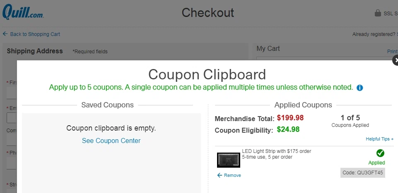Open the See Coupon Center link
The image size is (398, 193).
(111, 141)
